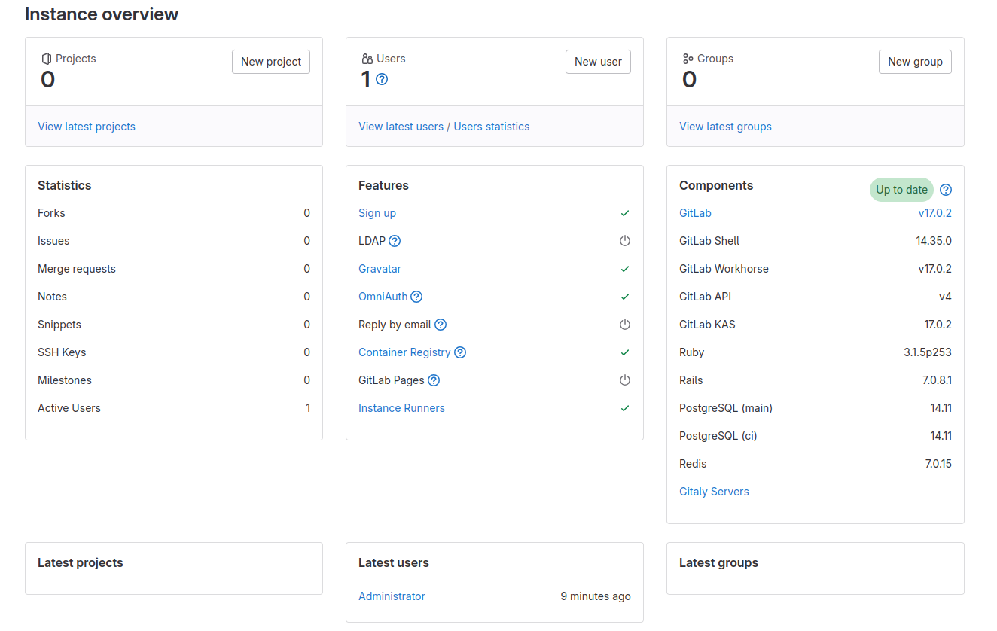Click the SSH Keys statistics label
The image size is (997, 631).
pos(62,352)
